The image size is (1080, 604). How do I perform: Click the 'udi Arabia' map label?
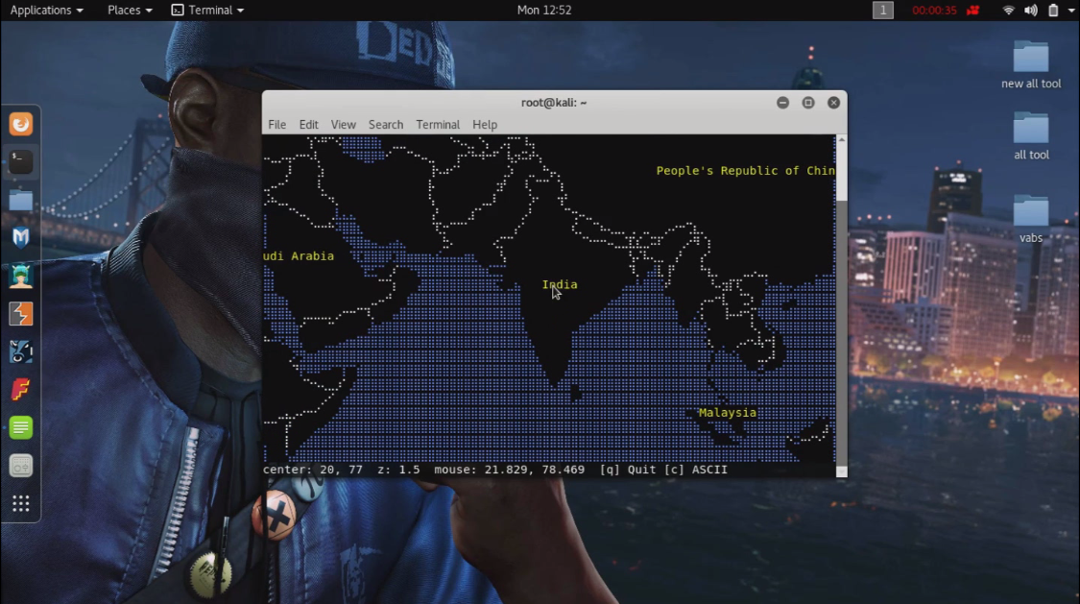299,256
